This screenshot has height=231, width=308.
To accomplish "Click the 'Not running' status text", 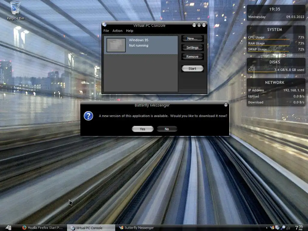I will coord(138,46).
